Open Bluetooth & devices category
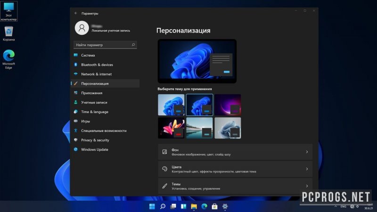Image resolution: width=377 pixels, height=212 pixels. [105, 65]
